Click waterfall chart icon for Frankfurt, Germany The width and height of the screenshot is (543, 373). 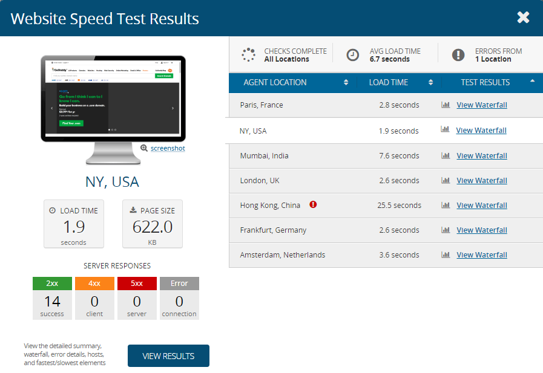[x=446, y=230]
